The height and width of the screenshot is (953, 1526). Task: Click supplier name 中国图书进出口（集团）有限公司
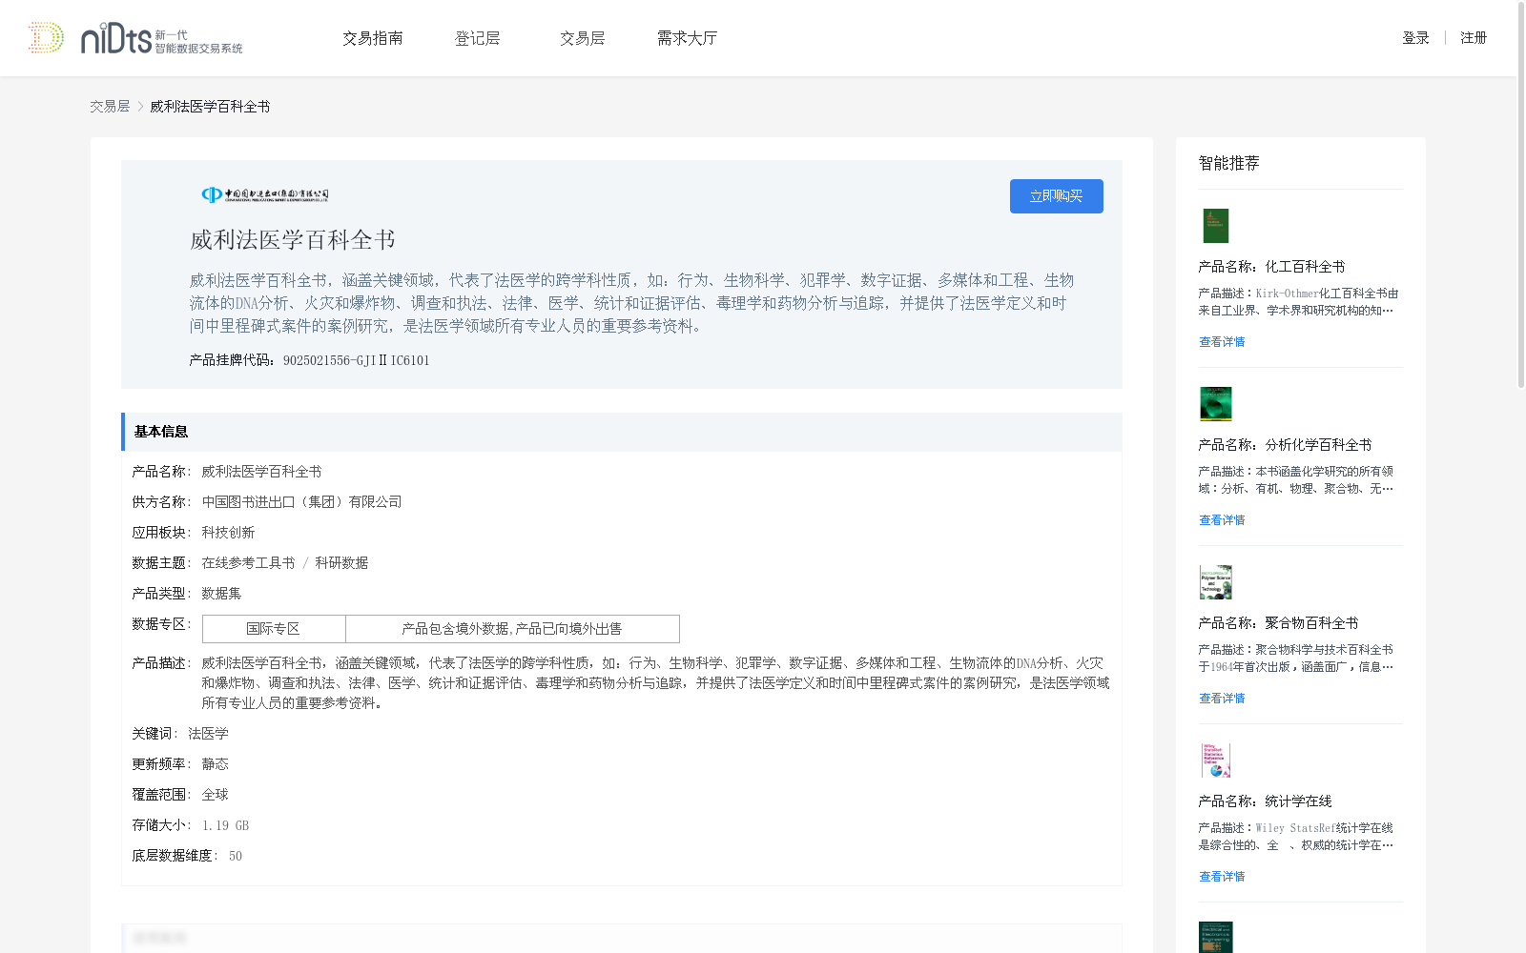[x=301, y=502]
